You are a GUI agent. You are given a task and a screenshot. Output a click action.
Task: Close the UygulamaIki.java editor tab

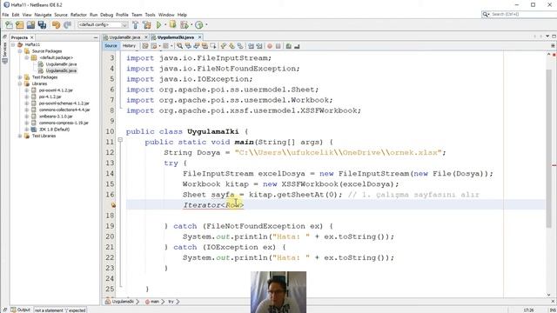tap(199, 37)
